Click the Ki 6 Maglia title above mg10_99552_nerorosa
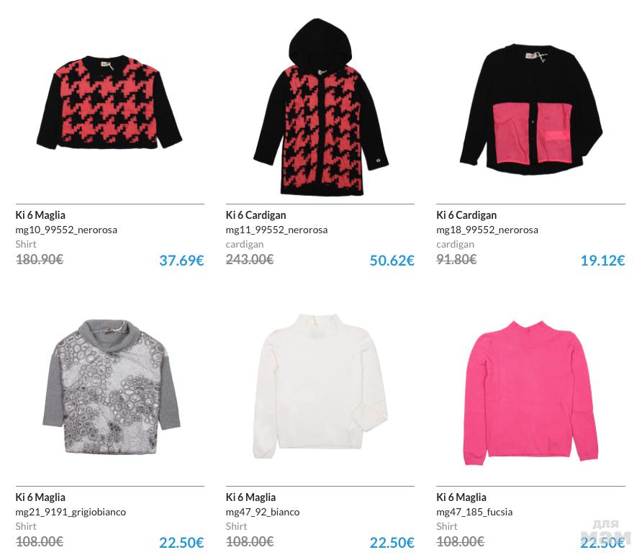642x555 pixels. 40,215
